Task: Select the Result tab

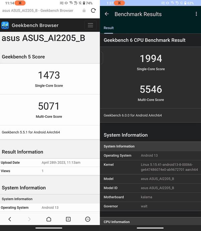Action: point(109,28)
